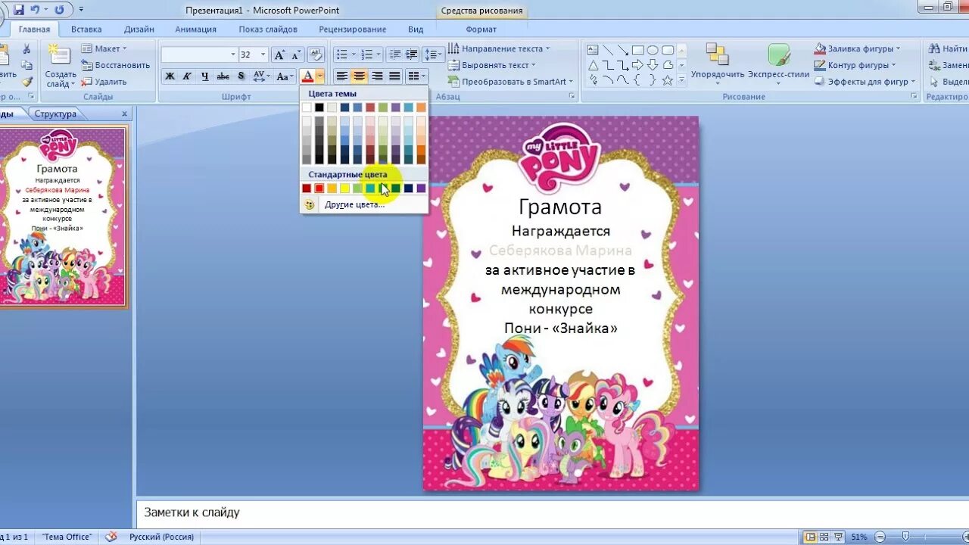
Task: Clear all text formatting
Action: (316, 54)
